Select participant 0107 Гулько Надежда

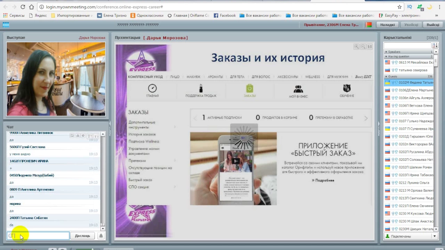(409, 121)
